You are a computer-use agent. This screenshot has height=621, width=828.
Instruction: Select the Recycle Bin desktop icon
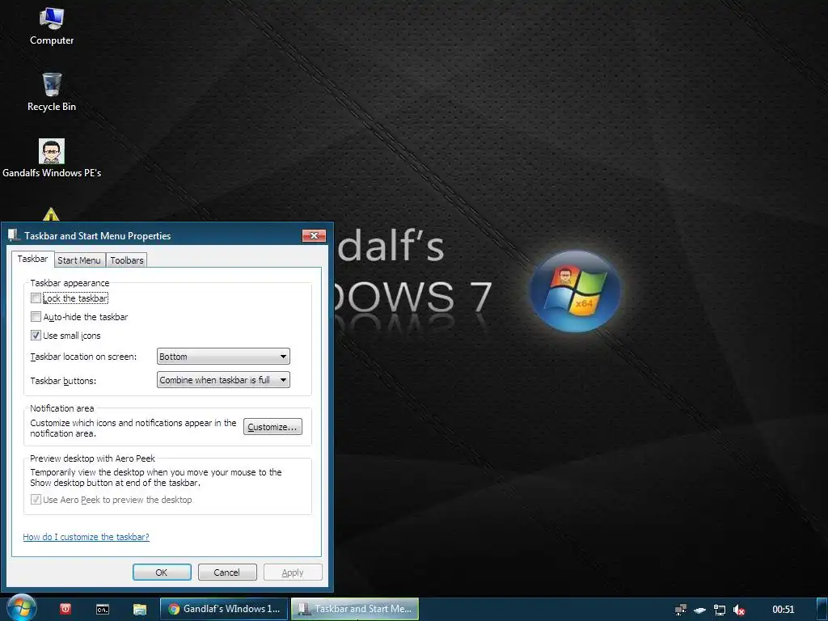click(52, 92)
